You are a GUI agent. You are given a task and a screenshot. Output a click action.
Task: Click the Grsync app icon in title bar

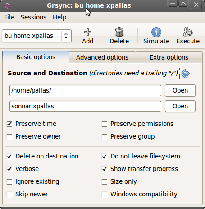tap(8, 6)
